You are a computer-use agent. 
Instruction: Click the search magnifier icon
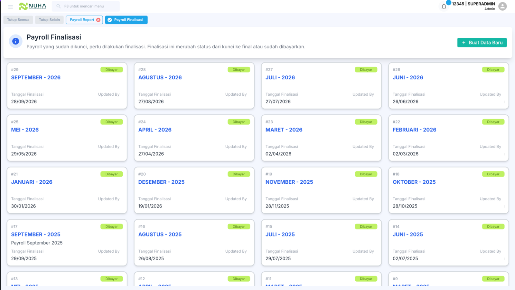click(x=58, y=6)
